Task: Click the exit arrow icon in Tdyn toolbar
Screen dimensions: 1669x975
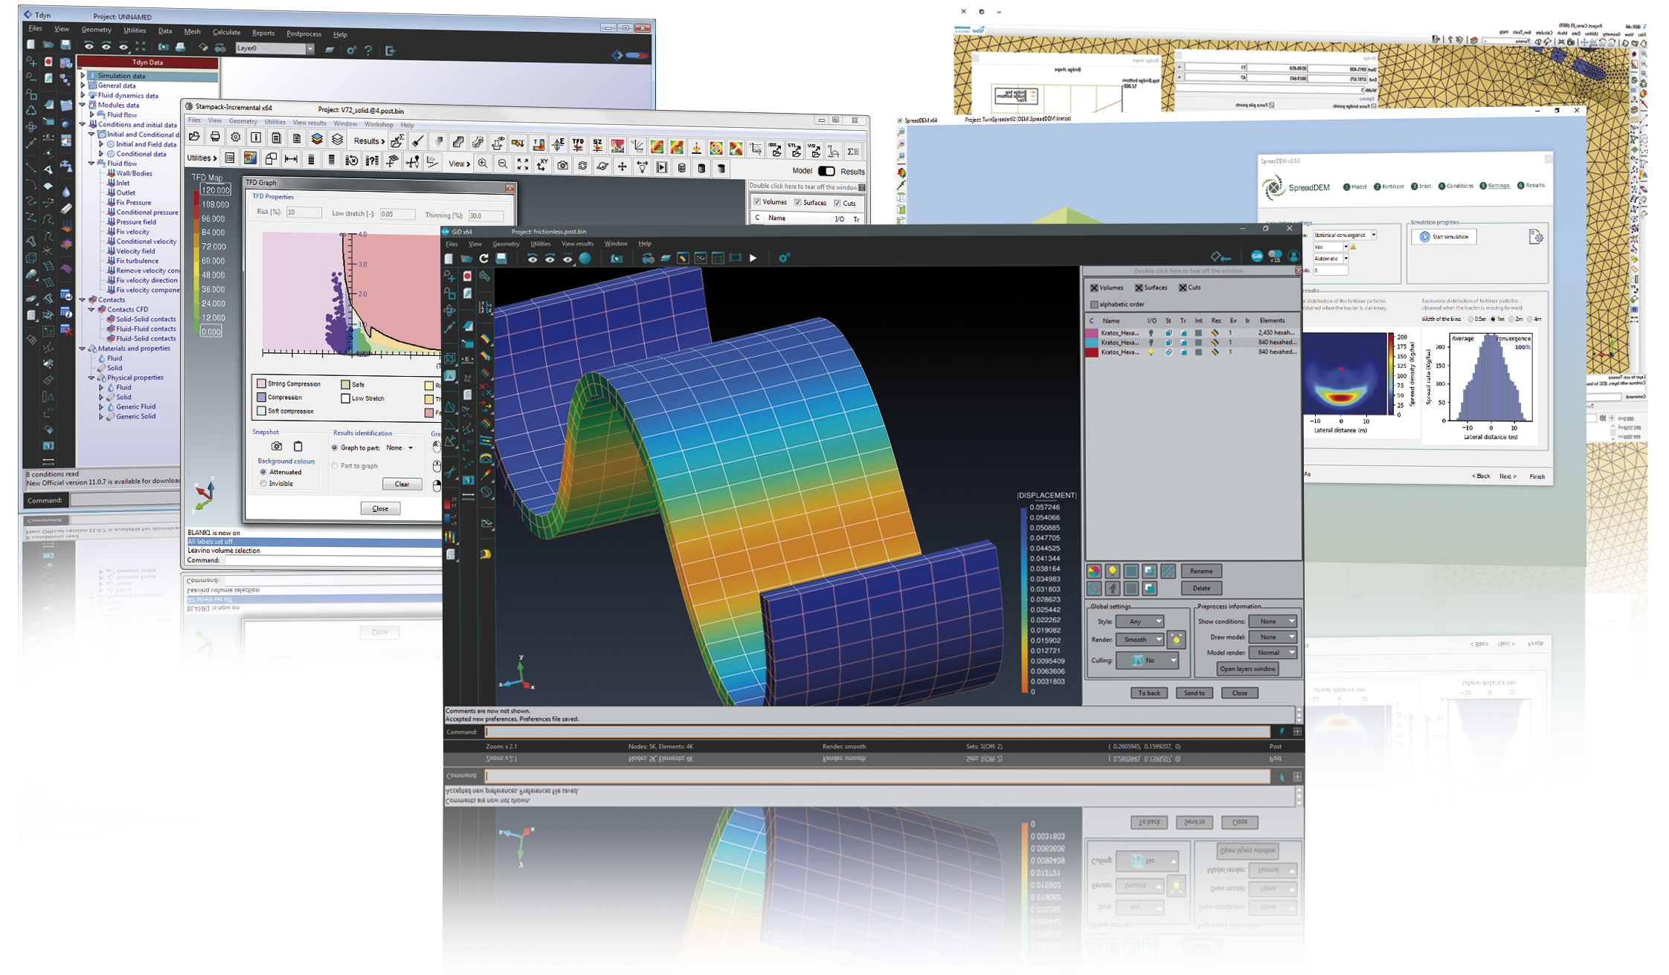Action: coord(390,51)
